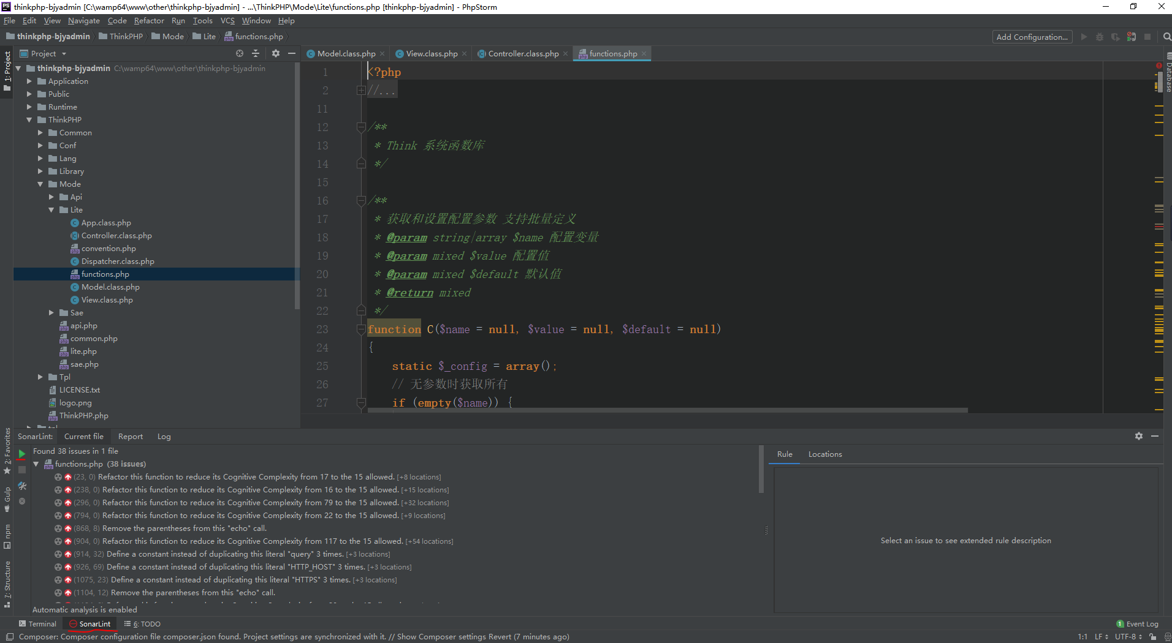This screenshot has width=1172, height=643.
Task: Toggle PHP debug connections listener icon
Action: pos(1131,37)
